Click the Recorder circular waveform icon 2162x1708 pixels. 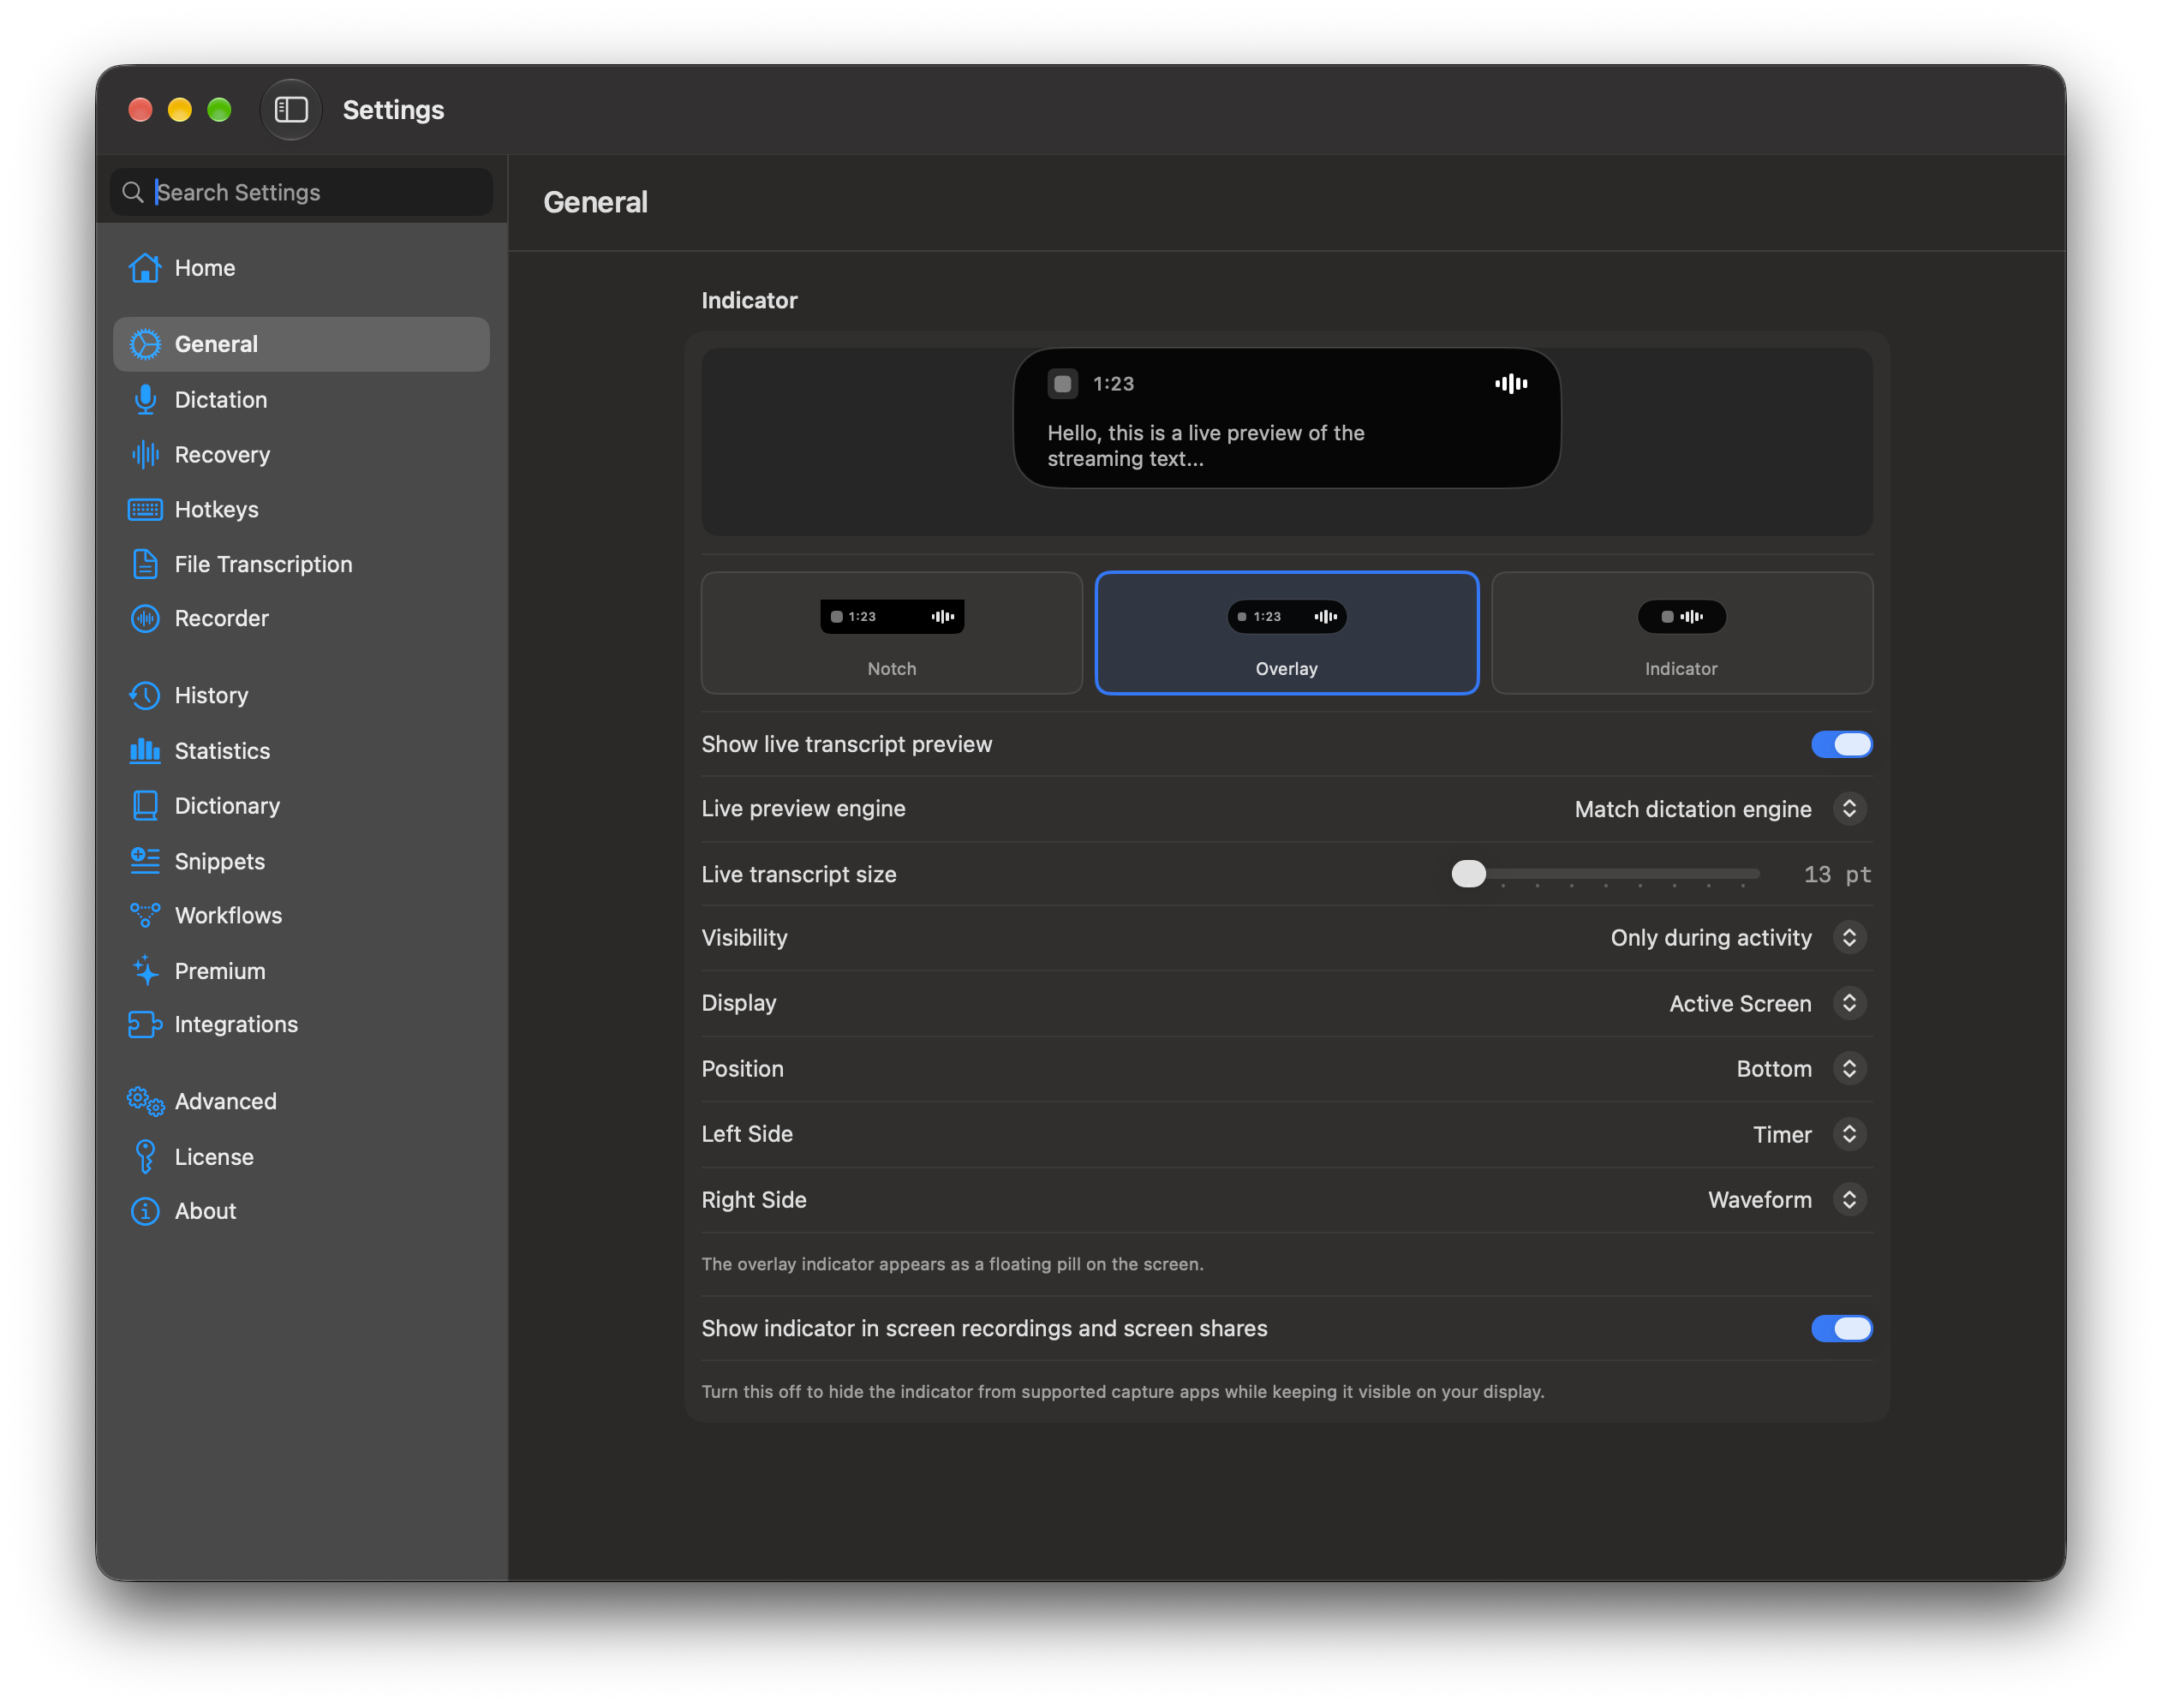(145, 618)
